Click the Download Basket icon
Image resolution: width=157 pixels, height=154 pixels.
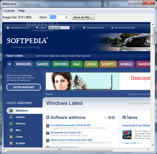[x=84, y=28]
